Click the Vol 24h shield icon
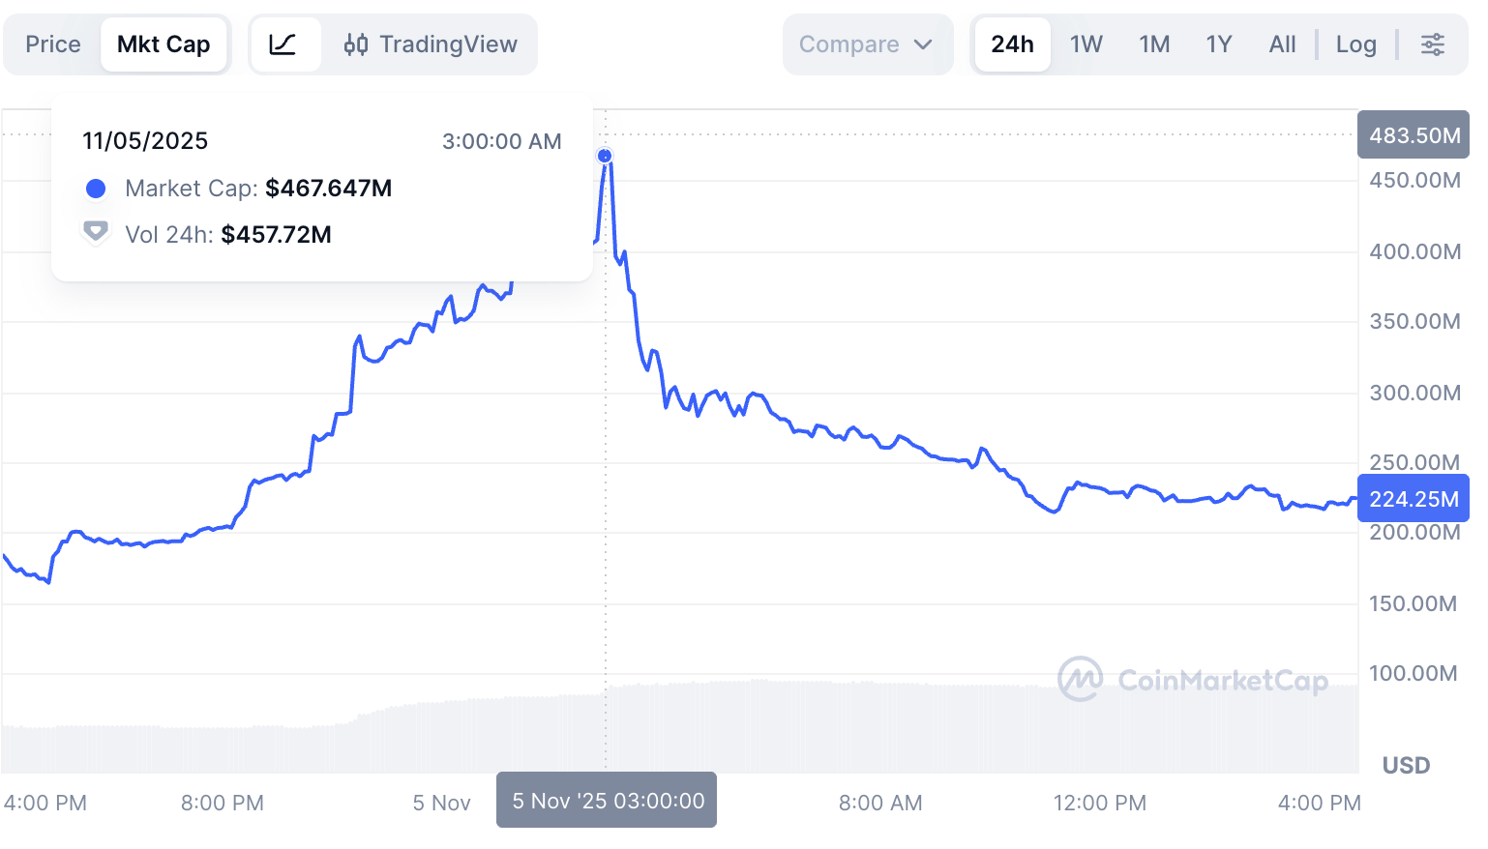The height and width of the screenshot is (849, 1488). (96, 232)
